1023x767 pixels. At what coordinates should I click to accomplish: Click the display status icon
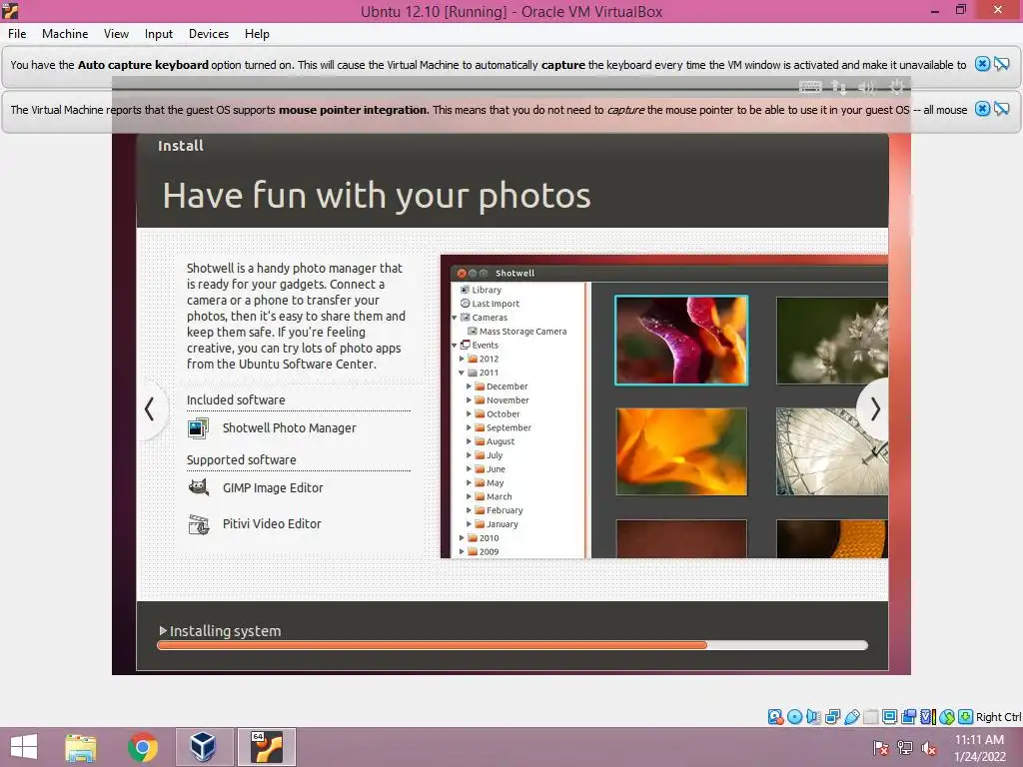(x=889, y=717)
